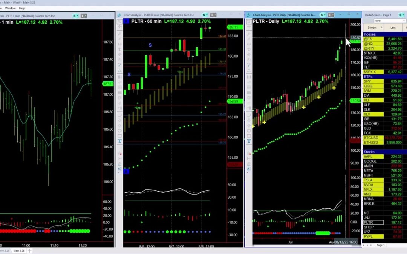Click the red X delete-drawing icon in 60 min chart
Viewport: 407px width, 254px height.
[x=119, y=153]
